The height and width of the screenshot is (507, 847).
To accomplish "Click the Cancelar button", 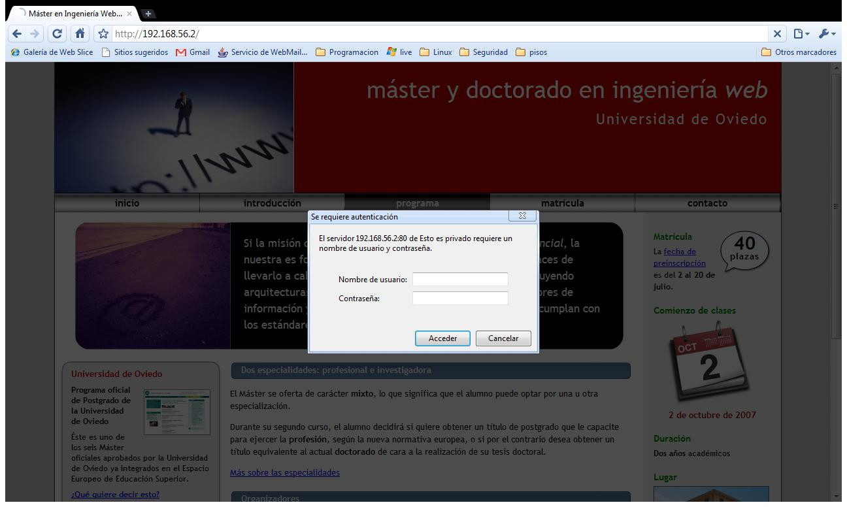I will (x=503, y=338).
